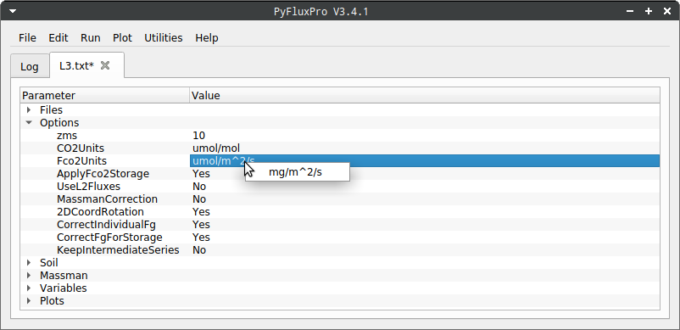Select the zms parameter row
This screenshot has width=680, height=330.
tap(339, 136)
